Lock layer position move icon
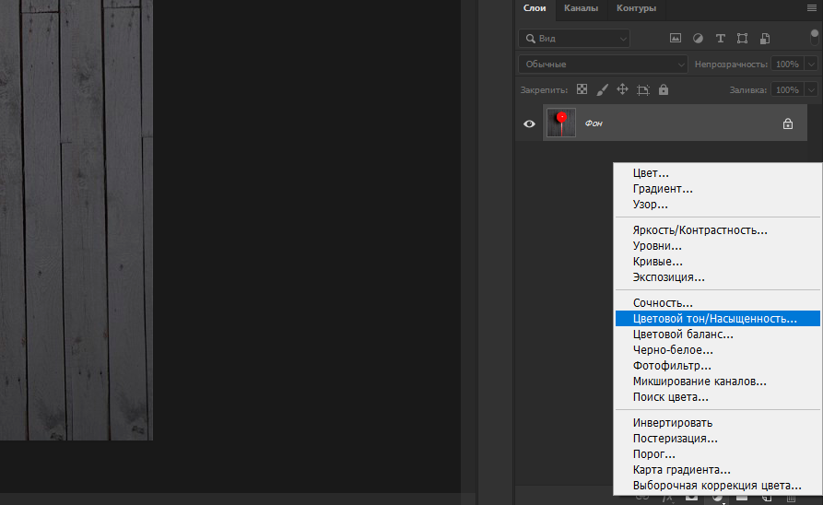The height and width of the screenshot is (505, 823). click(622, 89)
